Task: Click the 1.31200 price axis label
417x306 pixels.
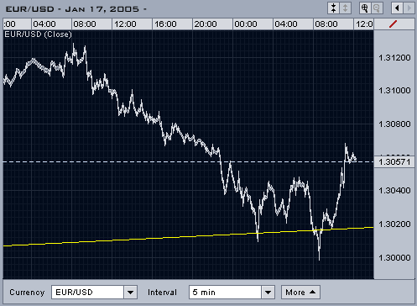Action: coord(394,58)
